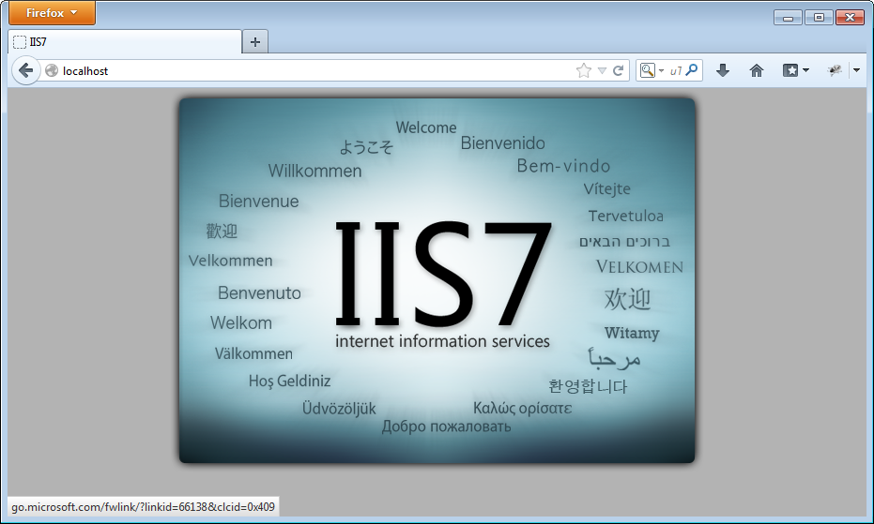Screen dimensions: 874x524
Task: Click the 'Hoş Geldiniz' text
Action: (289, 381)
